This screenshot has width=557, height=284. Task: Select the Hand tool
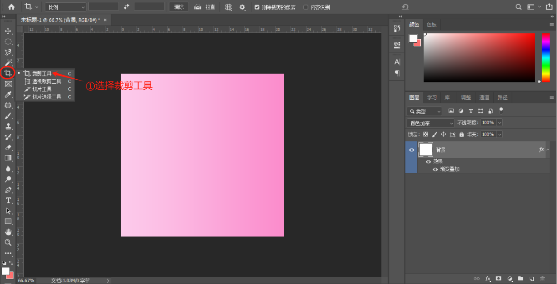click(8, 232)
